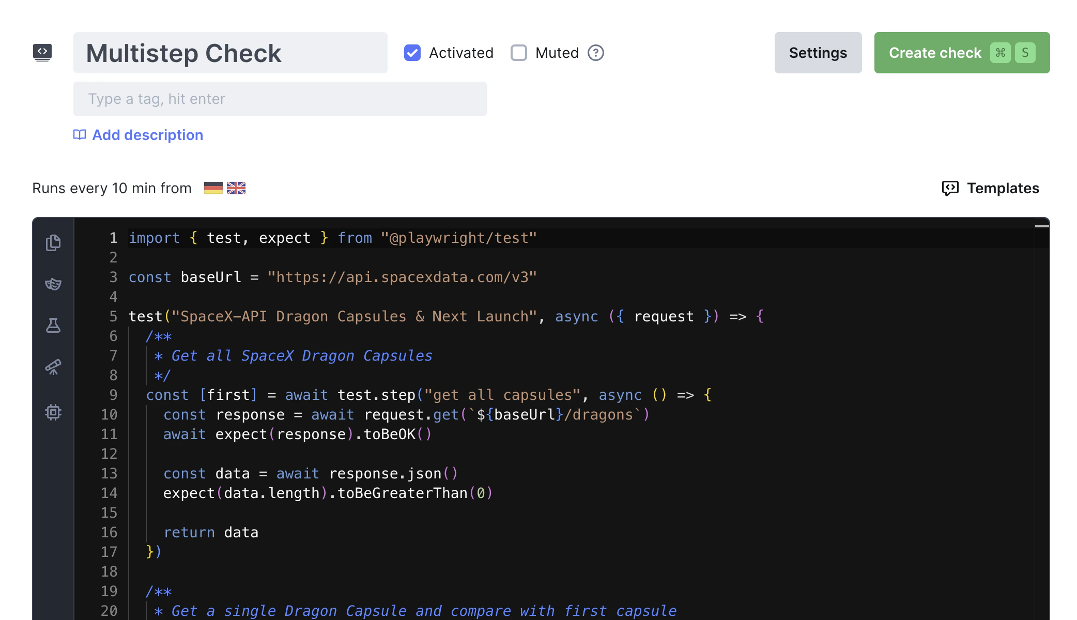Click the copy code icon in the editor sidebar

click(x=53, y=243)
